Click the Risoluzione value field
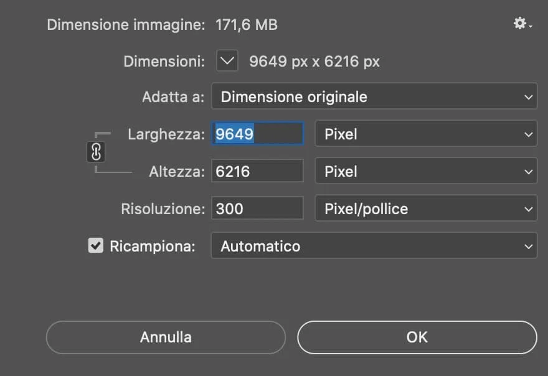548x376 pixels. tap(258, 208)
